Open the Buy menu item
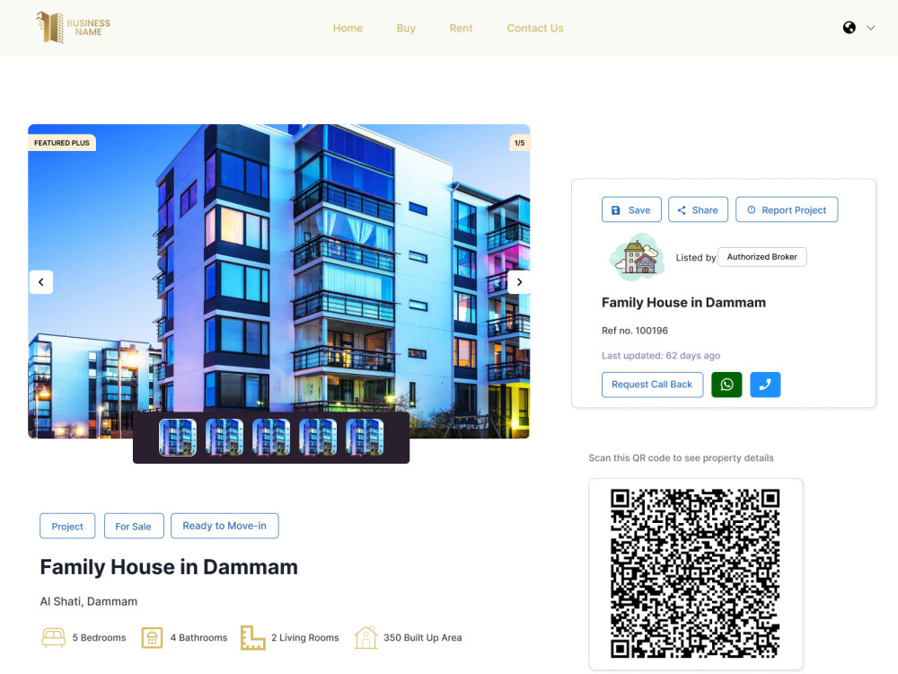898x674 pixels. pos(406,28)
